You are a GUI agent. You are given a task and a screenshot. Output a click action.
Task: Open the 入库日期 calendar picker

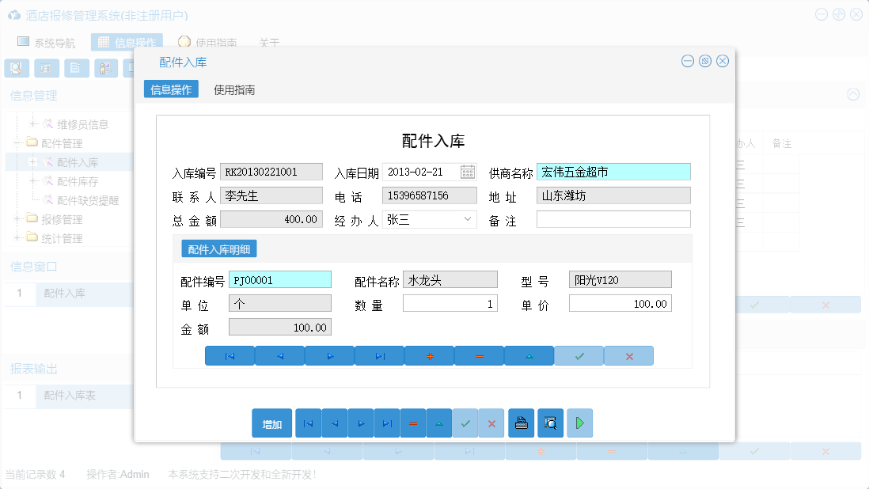(x=469, y=171)
